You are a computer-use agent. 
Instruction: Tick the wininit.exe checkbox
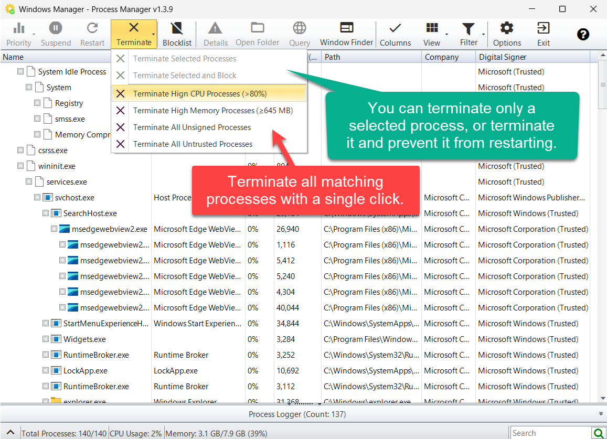(x=20, y=166)
